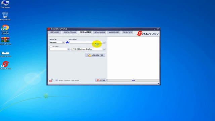Switch to the QUALCOMM tab
215x121 pixels.
click(70, 32)
